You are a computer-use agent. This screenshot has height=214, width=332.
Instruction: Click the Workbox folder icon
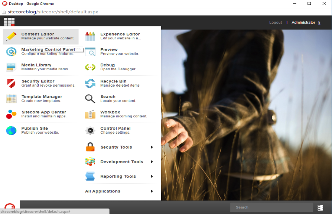point(90,114)
